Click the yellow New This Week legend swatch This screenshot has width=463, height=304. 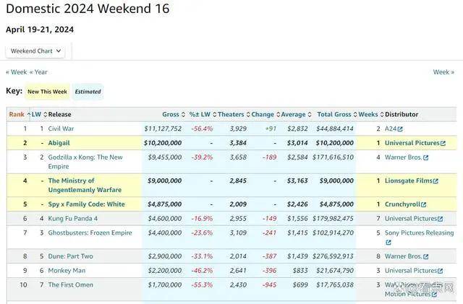48,92
